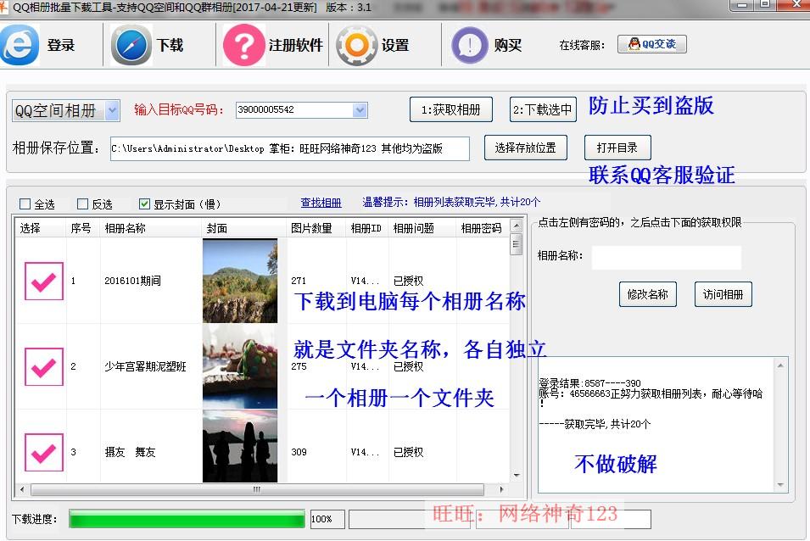This screenshot has width=810, height=541.
Task: Uncheck album 少年宫暑期泥塑班 selection box
Action: tap(44, 366)
